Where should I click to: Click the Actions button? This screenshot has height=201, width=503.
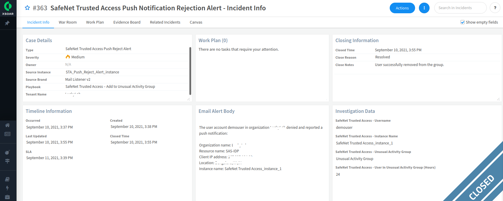coord(402,8)
